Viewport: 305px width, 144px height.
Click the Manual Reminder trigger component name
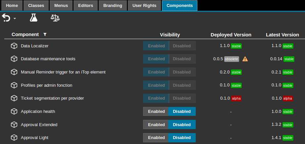[63, 72]
